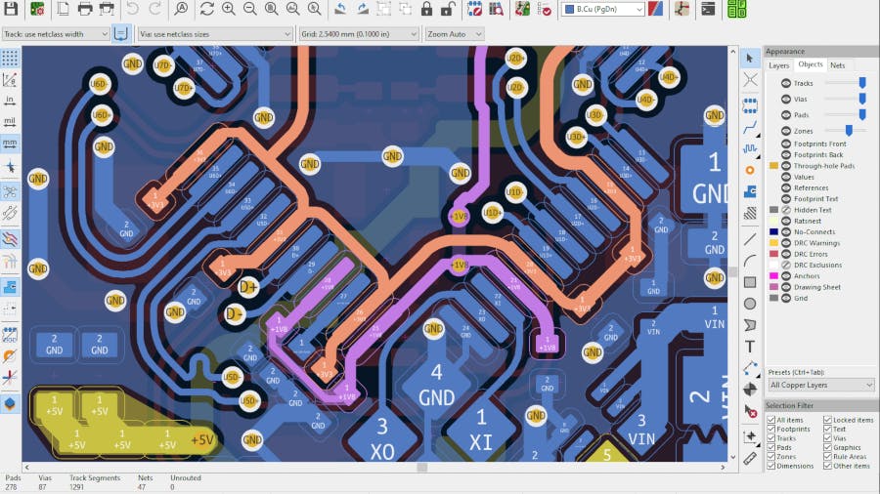The width and height of the screenshot is (880, 494).
Task: Click the Save board icon
Action: pos(11,9)
